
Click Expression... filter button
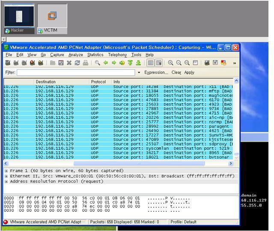pos(156,72)
